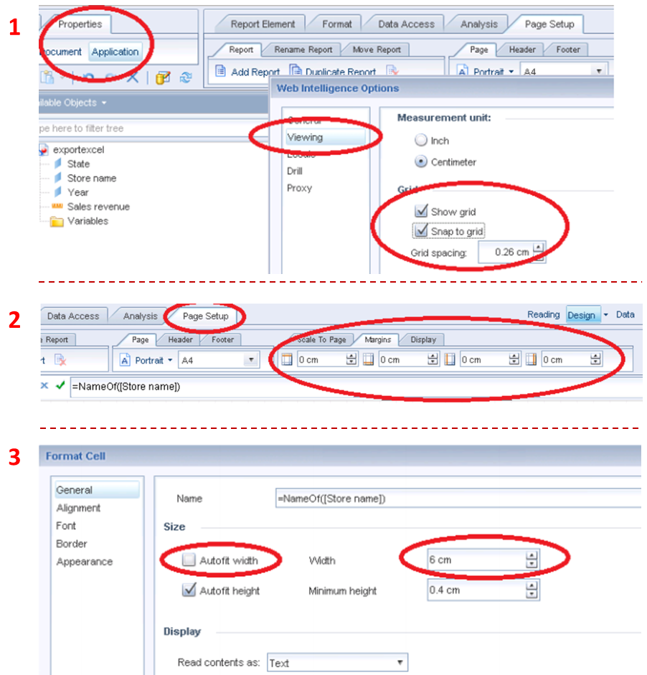Toggle the Show grid checkbox

click(421, 212)
